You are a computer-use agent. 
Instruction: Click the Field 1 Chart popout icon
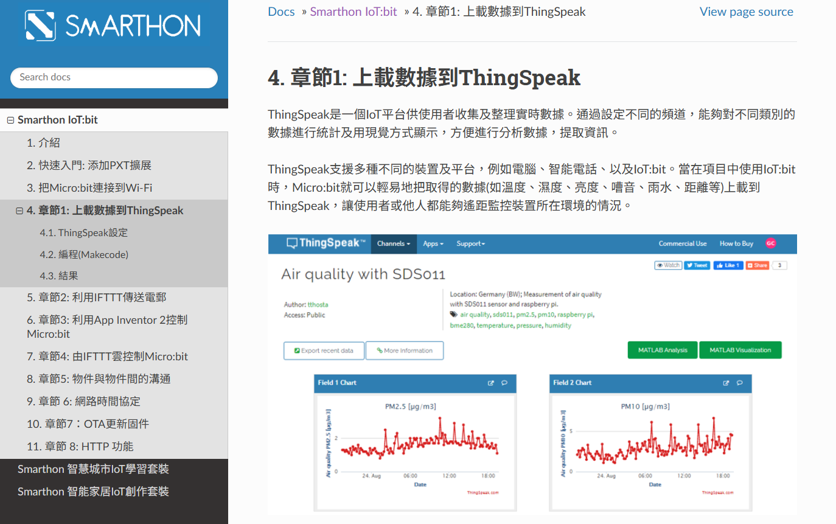tap(491, 383)
